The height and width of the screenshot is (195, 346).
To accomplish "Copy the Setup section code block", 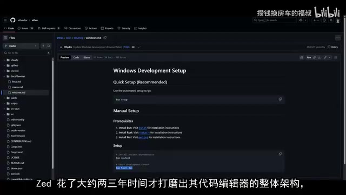I will [280, 154].
